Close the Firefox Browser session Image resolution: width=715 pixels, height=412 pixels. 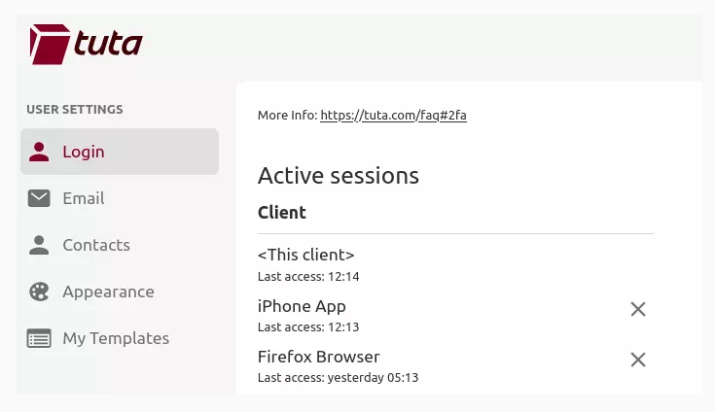pyautogui.click(x=638, y=360)
